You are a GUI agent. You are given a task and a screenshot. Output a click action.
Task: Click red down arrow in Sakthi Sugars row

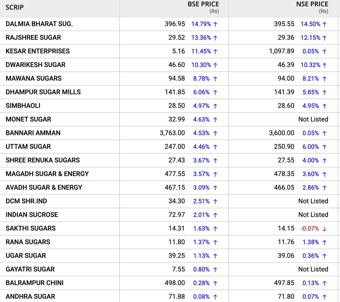point(324,229)
